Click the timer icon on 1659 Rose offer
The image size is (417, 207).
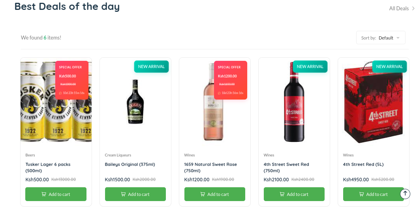click(x=219, y=93)
